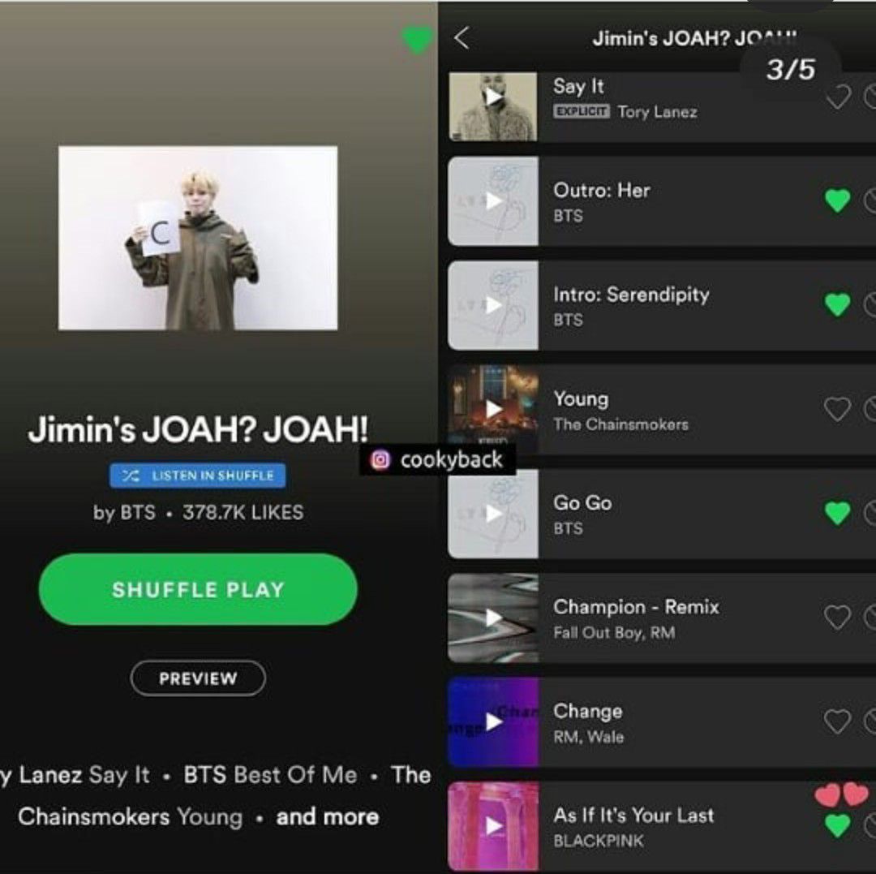Like Champion - Remix by Fall Out Boy

pos(837,617)
